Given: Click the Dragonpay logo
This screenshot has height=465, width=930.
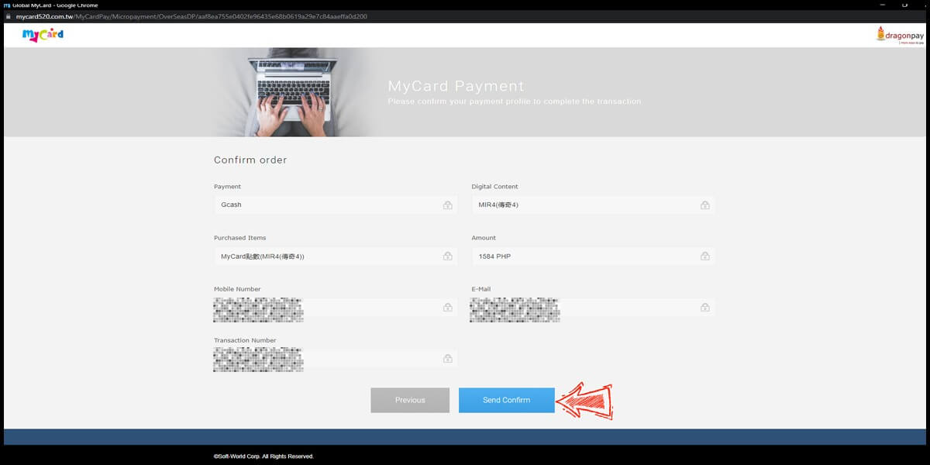Looking at the screenshot, I should click(900, 36).
